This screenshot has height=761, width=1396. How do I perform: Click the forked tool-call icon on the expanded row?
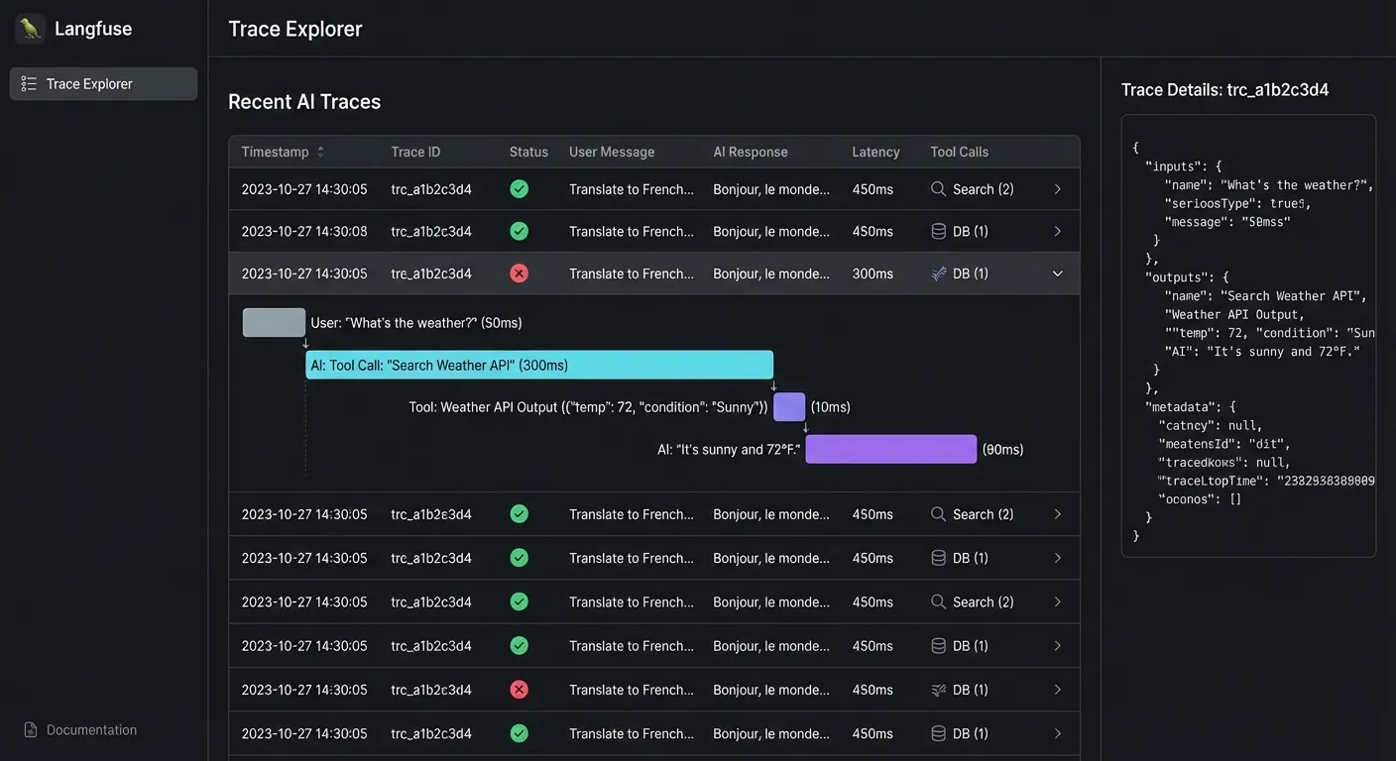(x=937, y=273)
